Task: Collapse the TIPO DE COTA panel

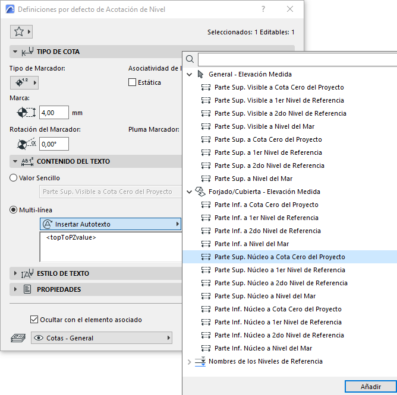Action: coord(15,52)
